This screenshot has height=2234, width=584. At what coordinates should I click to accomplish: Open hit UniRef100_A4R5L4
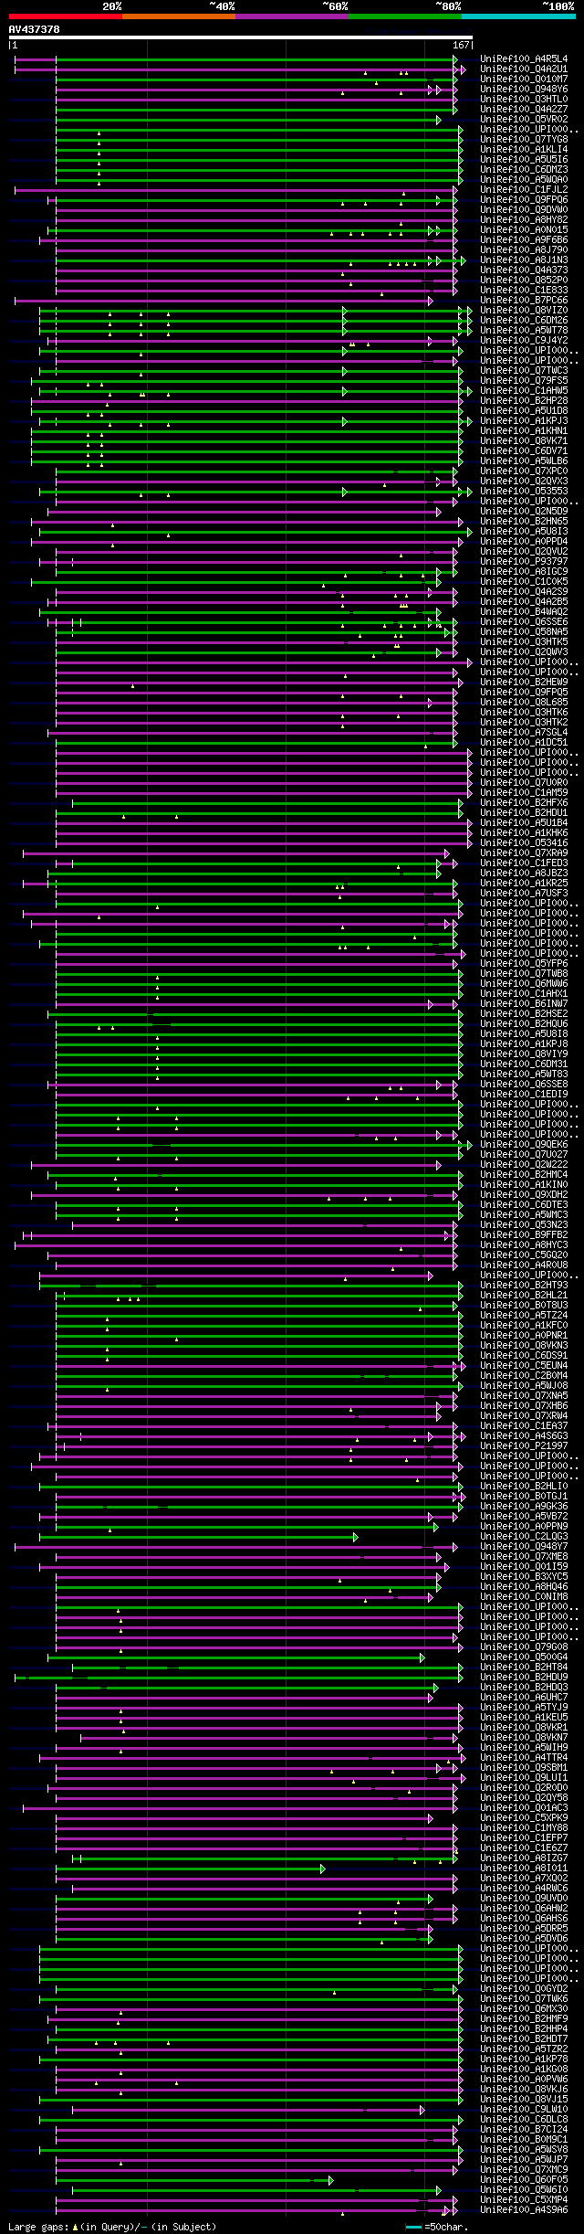tap(524, 59)
